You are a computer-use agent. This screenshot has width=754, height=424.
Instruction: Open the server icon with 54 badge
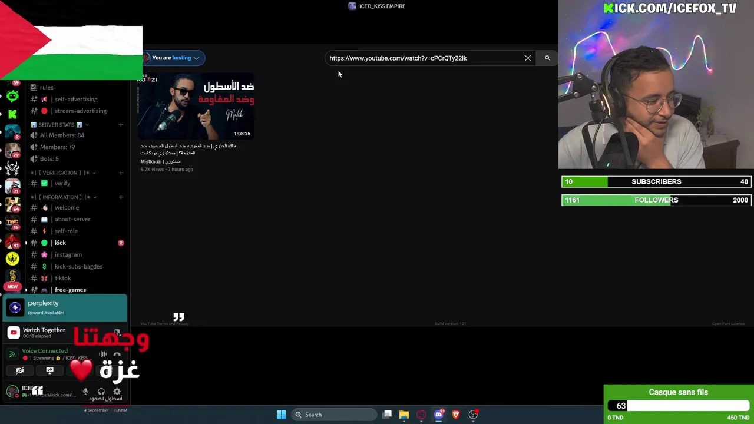(12, 204)
